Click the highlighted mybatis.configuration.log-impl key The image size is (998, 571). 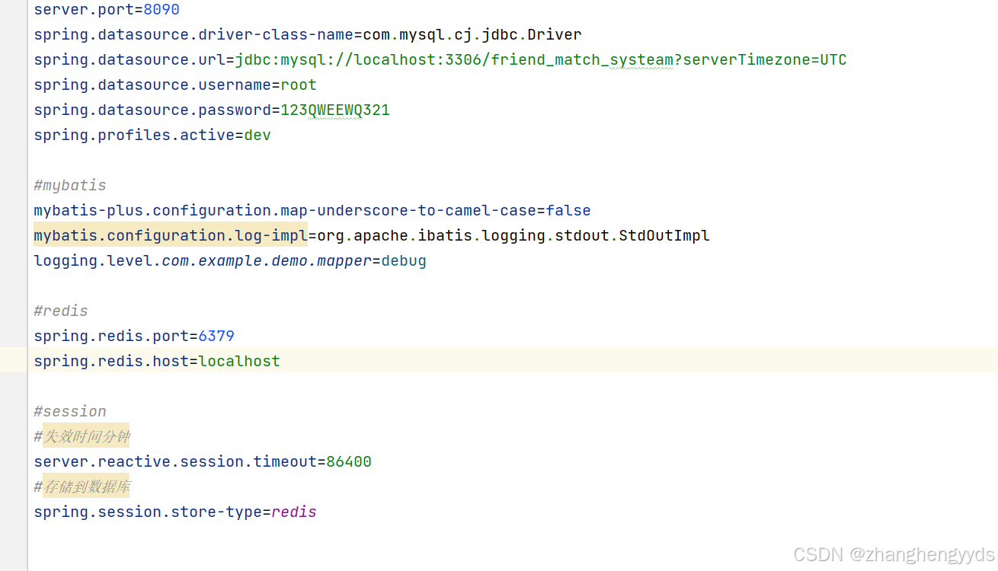(x=171, y=236)
